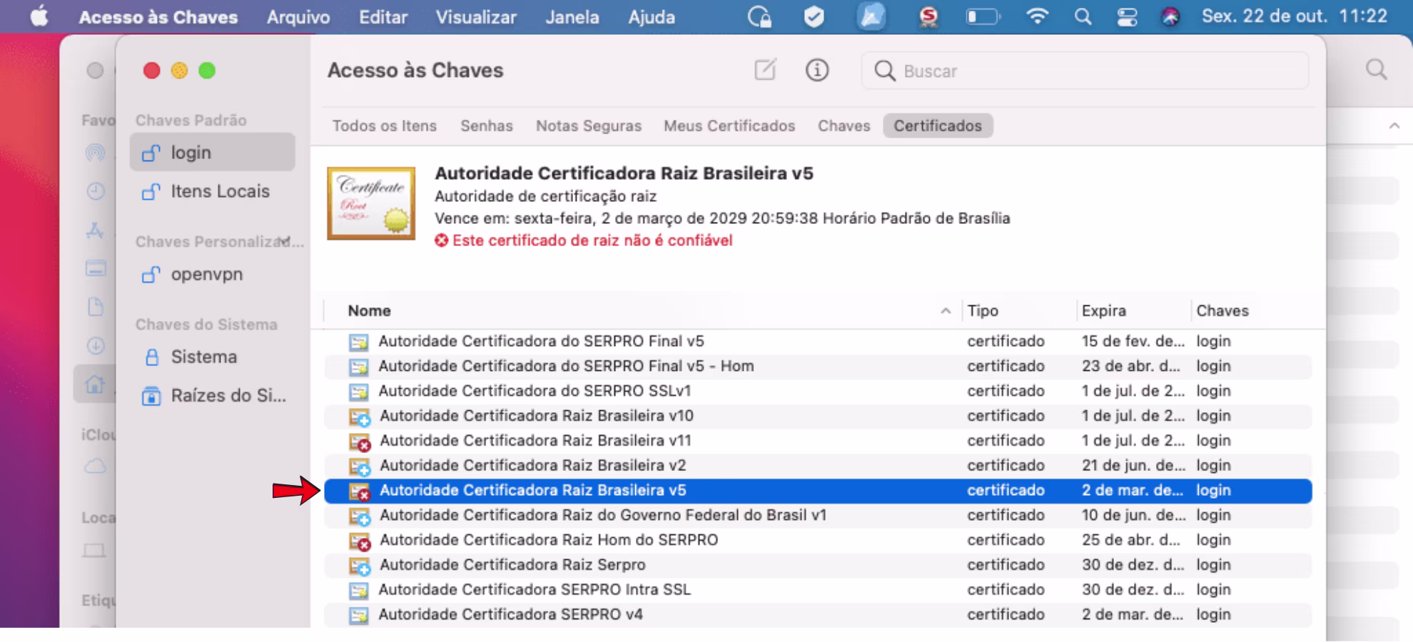
Task: Click icon of Governo Federal do Brasil v1
Action: tap(360, 516)
